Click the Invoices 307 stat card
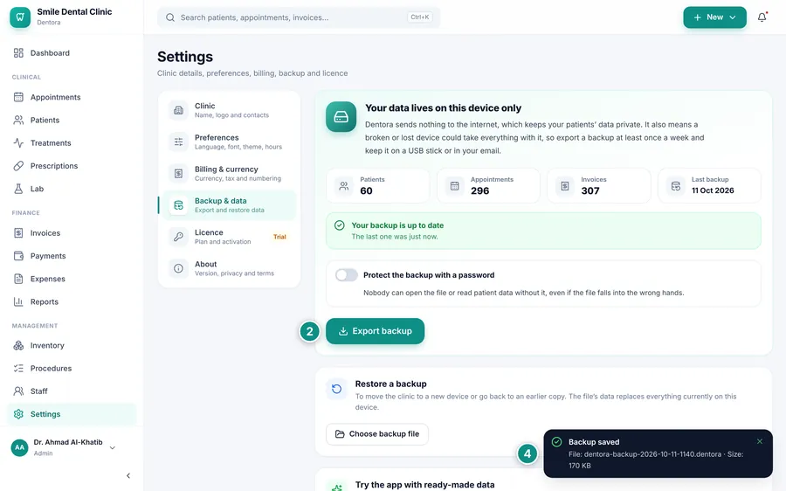 (599, 185)
